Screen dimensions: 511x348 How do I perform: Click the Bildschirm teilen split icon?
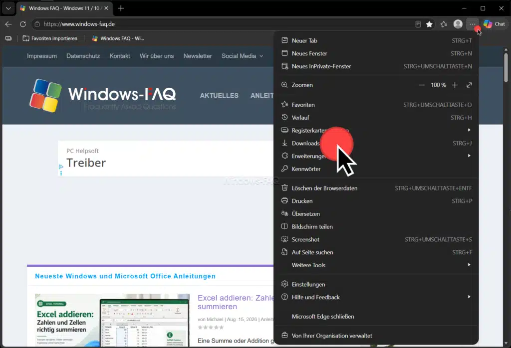point(284,226)
